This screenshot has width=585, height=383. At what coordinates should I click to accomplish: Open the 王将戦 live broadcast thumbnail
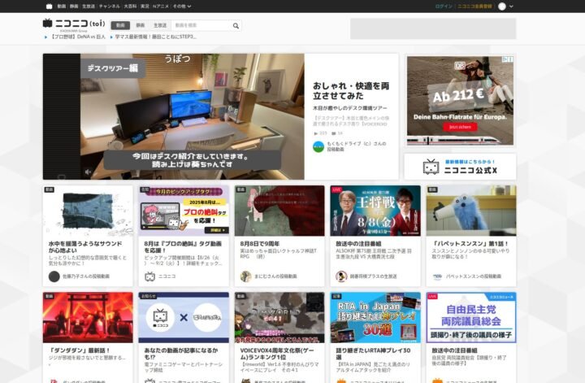375,211
